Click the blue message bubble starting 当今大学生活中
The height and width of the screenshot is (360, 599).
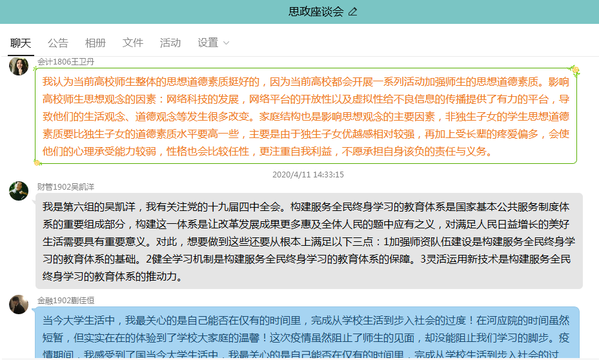(x=307, y=332)
